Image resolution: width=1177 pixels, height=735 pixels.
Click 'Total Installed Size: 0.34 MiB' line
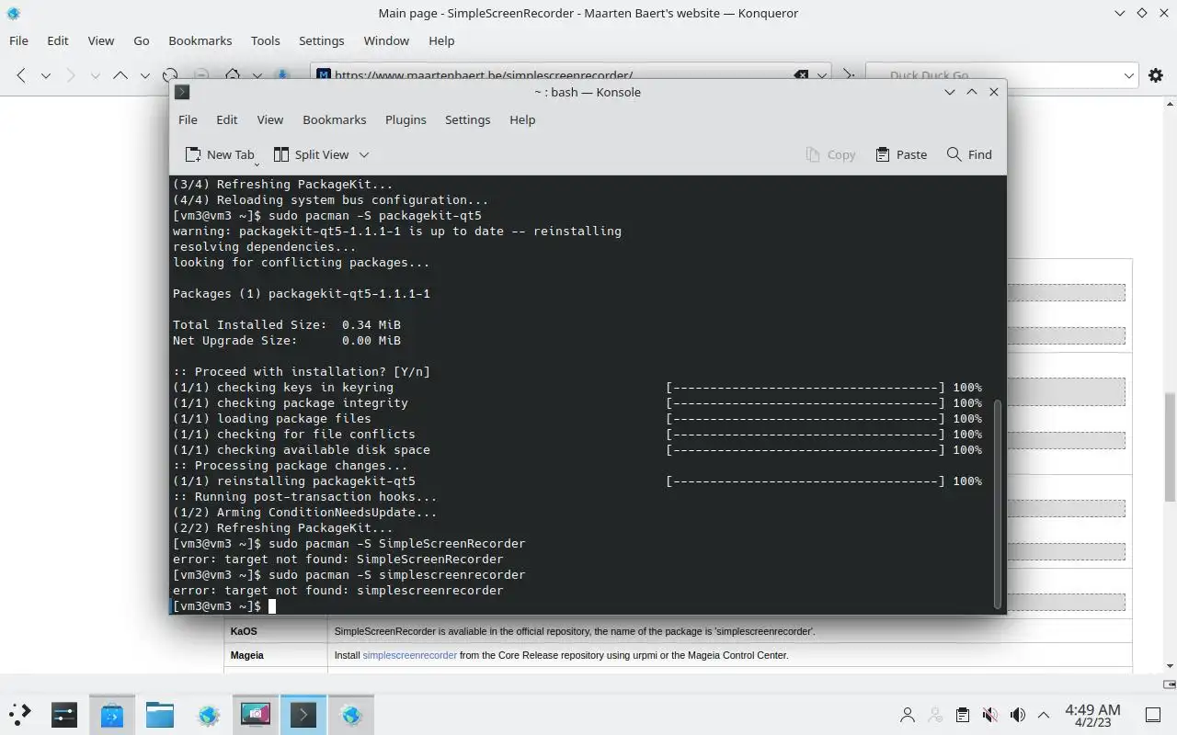(287, 325)
